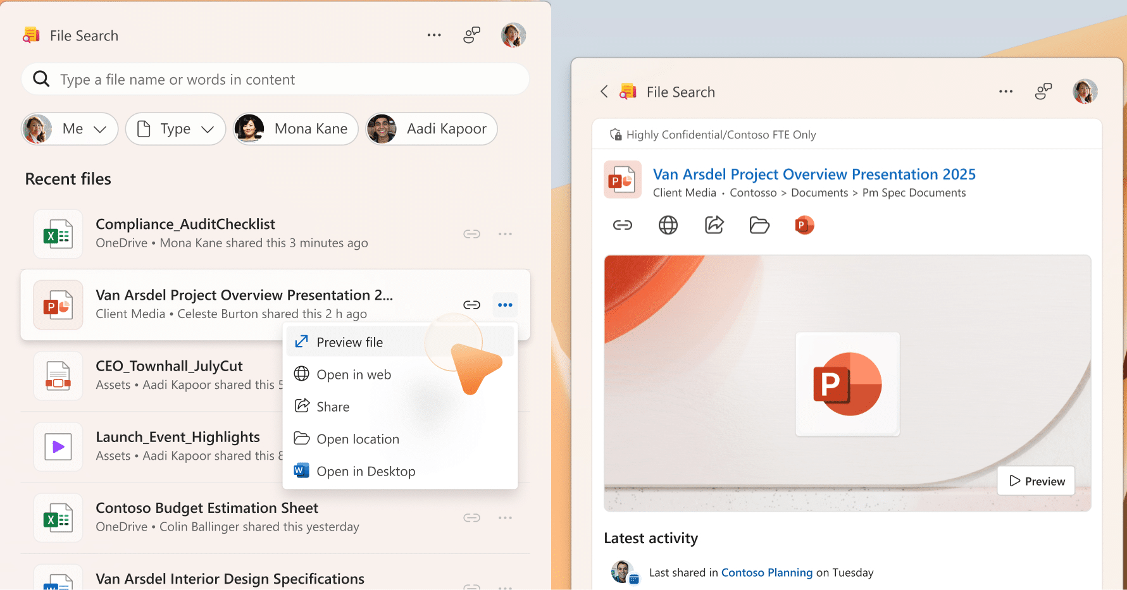Click PowerPoint icon of Van Arsdel Project Overview row
Screen dimensions: 1127x590
click(x=58, y=305)
